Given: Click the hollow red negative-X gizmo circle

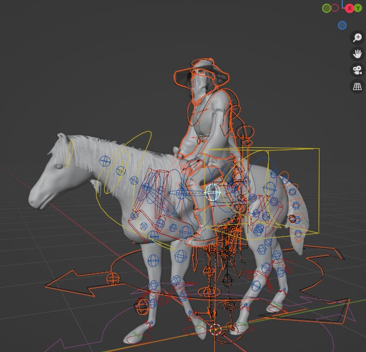Looking at the screenshot, I should click(x=335, y=8).
